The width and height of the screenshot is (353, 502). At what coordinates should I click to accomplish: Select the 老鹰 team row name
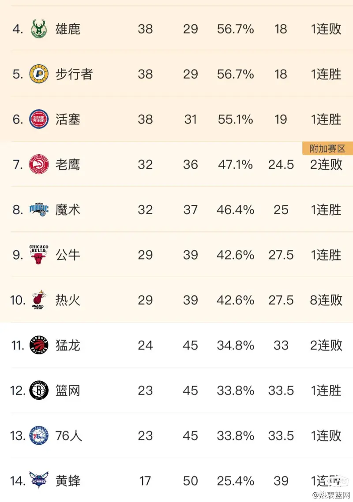tap(68, 164)
